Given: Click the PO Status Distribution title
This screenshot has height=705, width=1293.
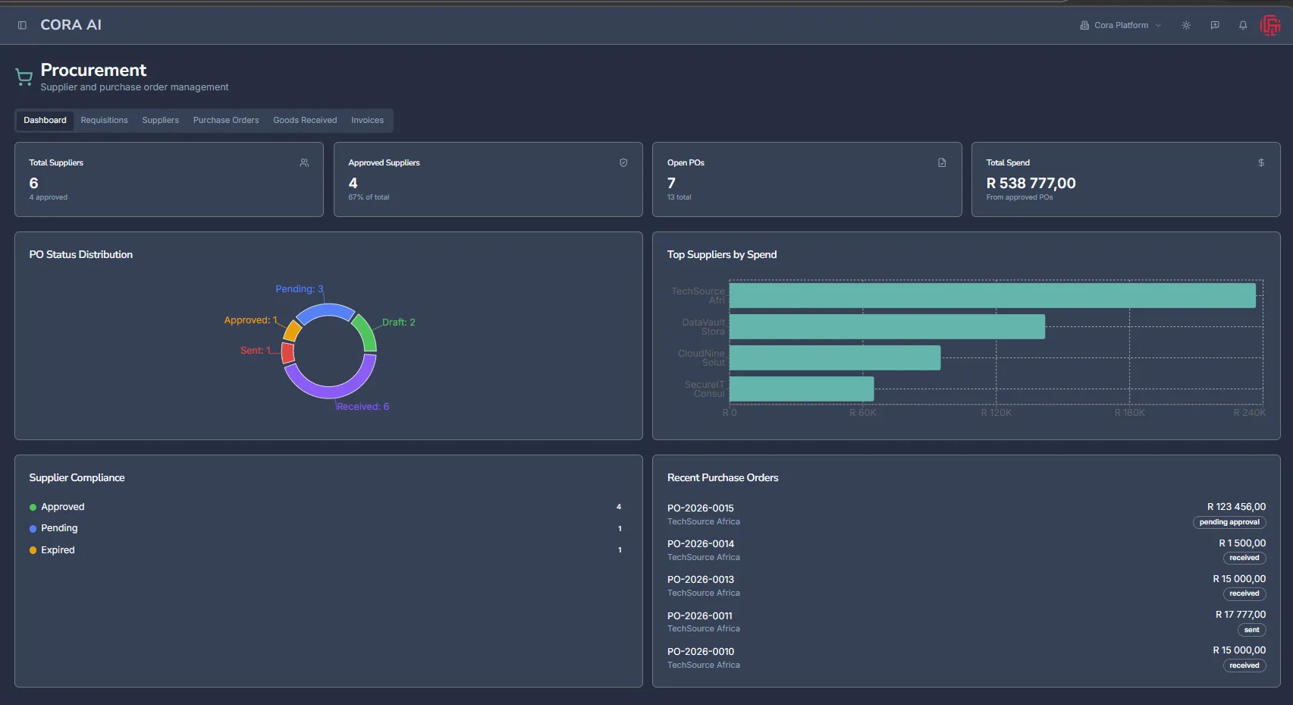Looking at the screenshot, I should point(80,255).
